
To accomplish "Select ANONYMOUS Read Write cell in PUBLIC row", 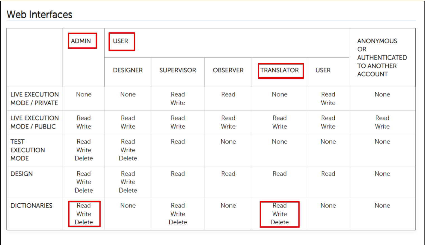I will pos(382,122).
